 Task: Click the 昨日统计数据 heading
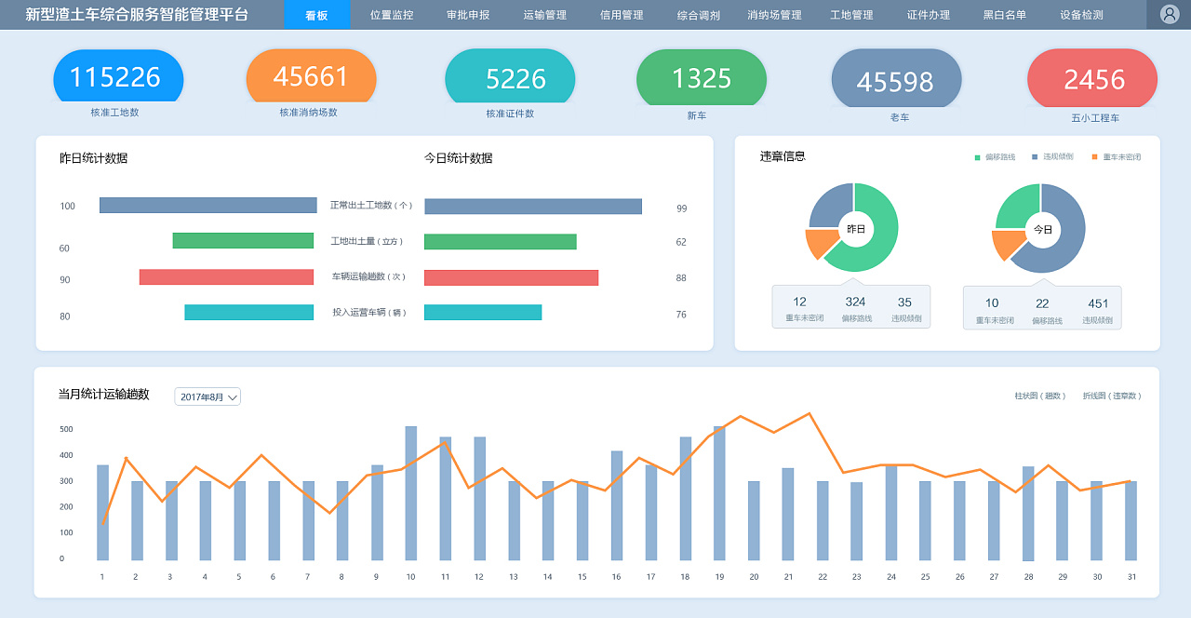[93, 158]
